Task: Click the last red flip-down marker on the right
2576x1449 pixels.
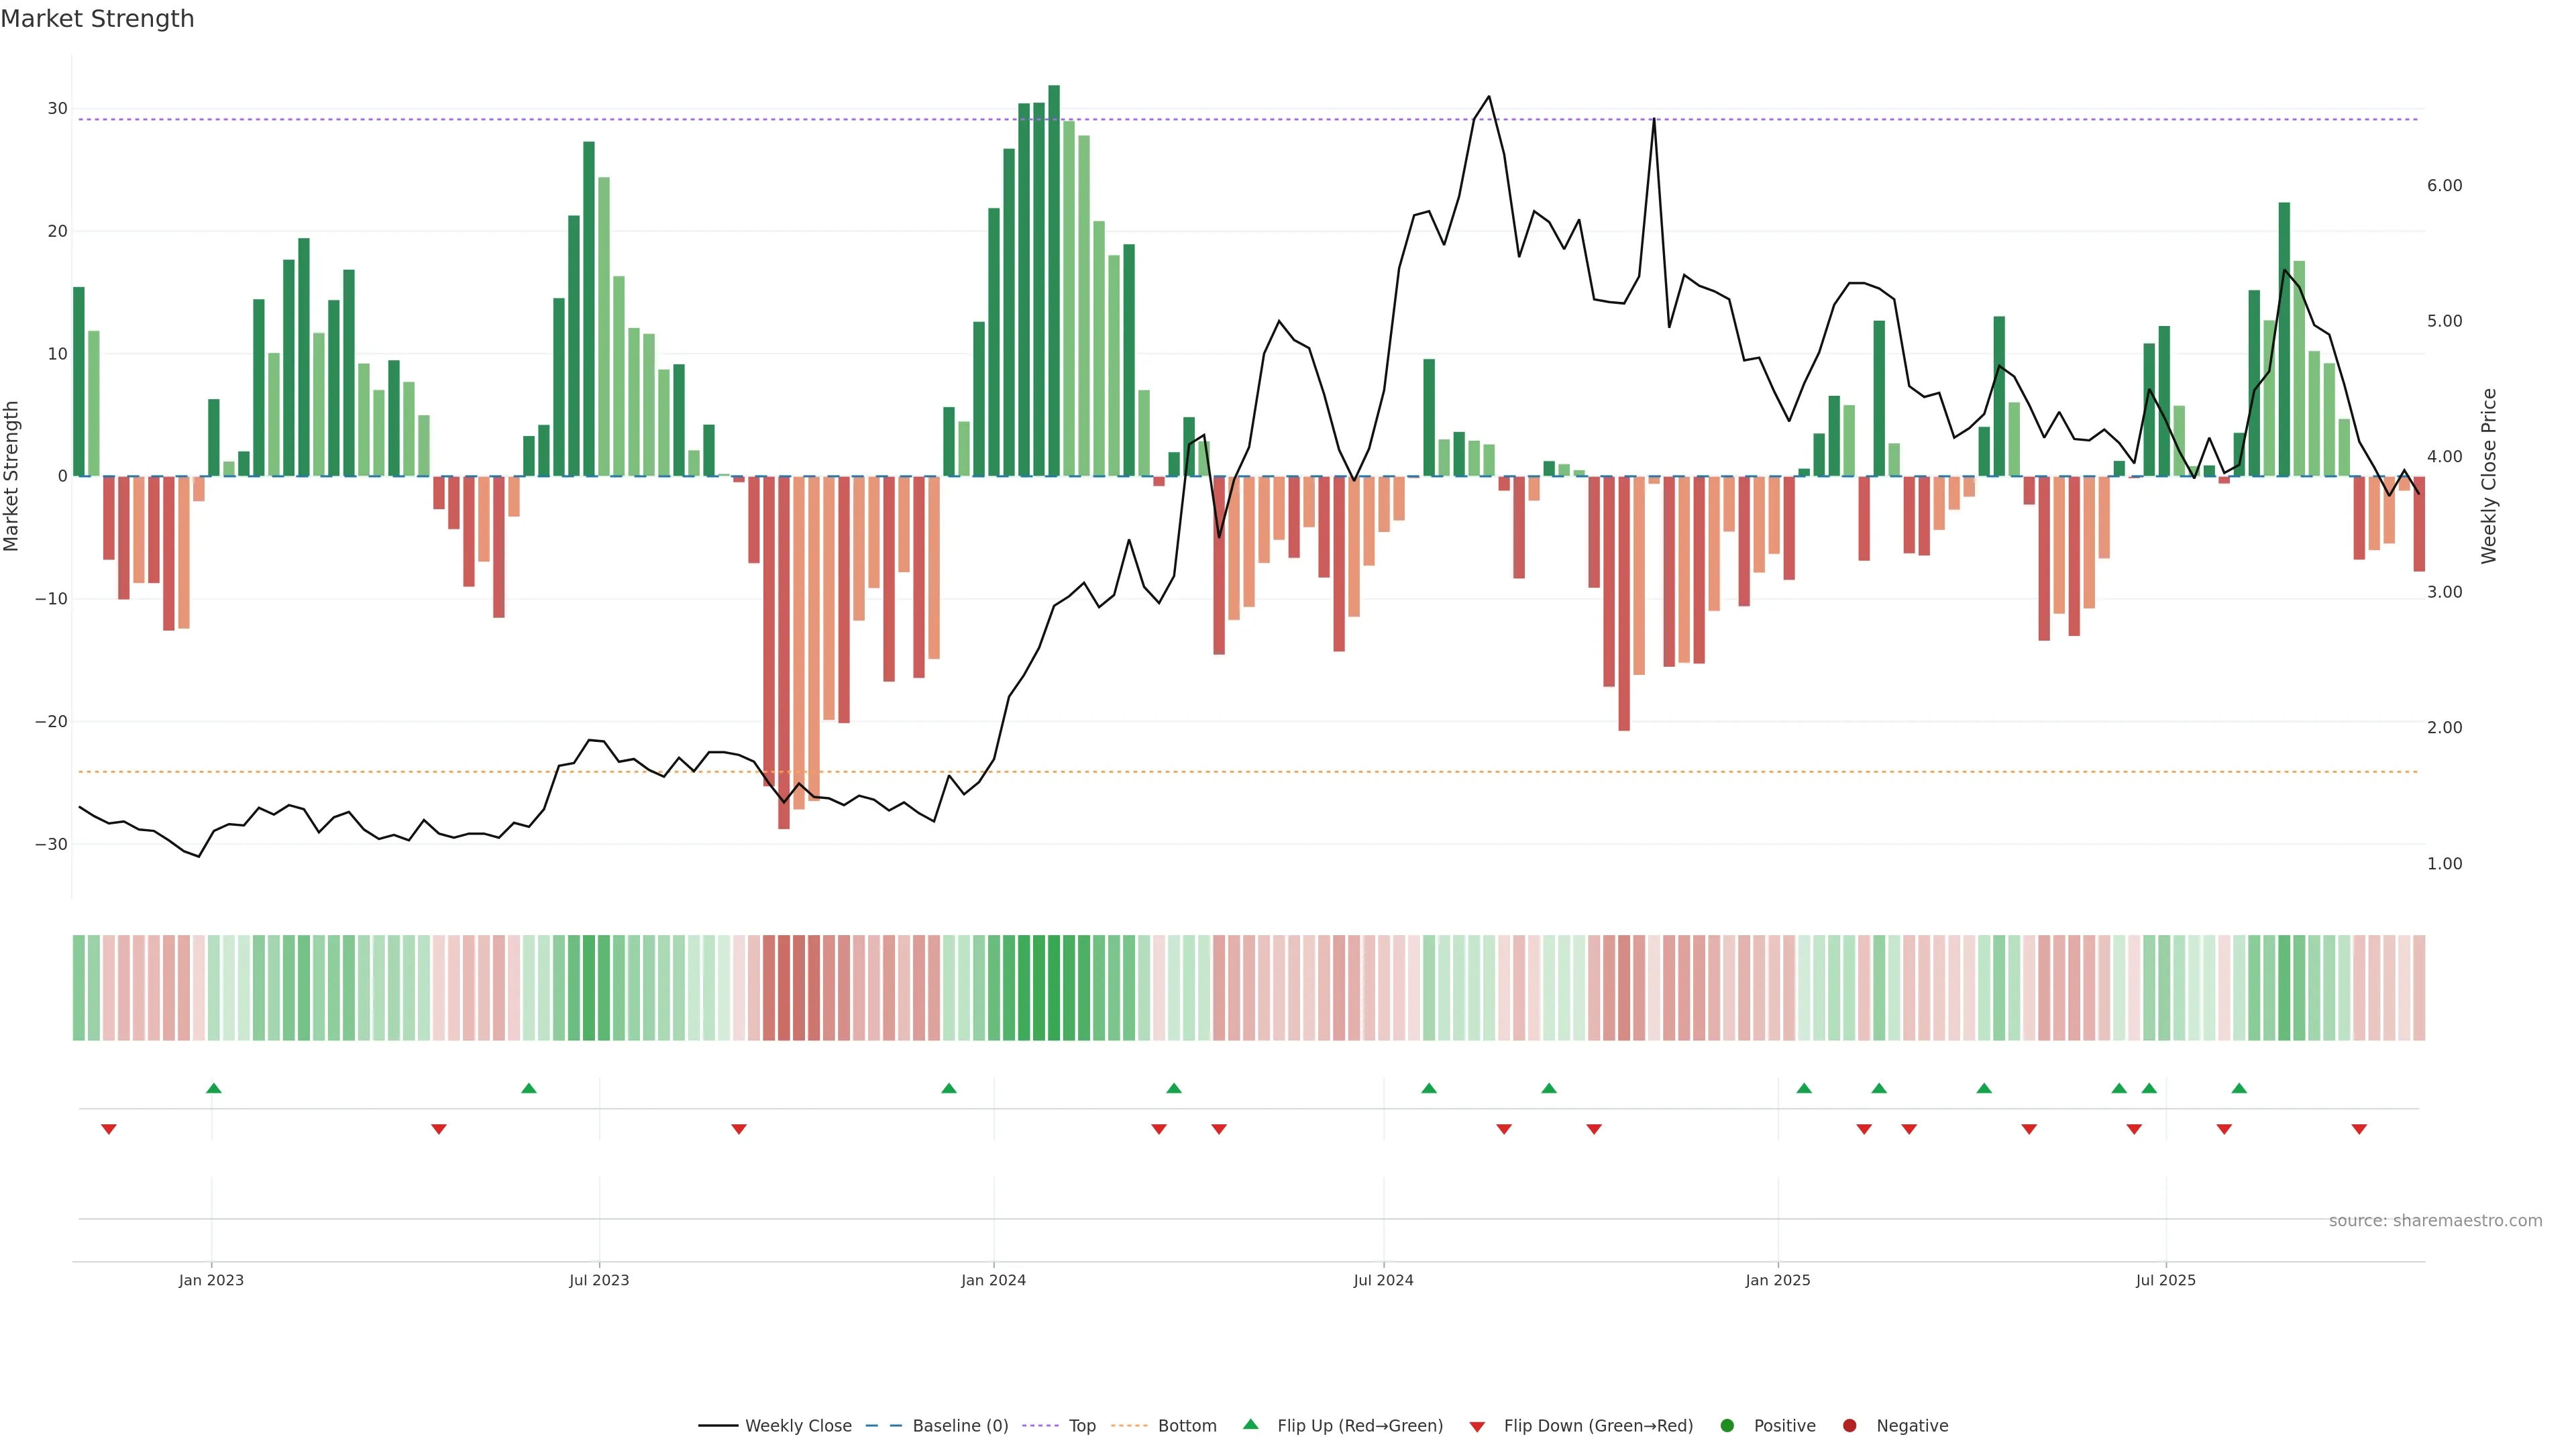Action: coord(2359,1129)
